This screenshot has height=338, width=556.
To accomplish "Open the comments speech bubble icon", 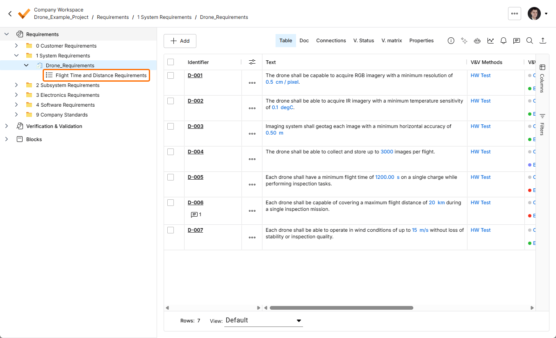I will pos(517,41).
